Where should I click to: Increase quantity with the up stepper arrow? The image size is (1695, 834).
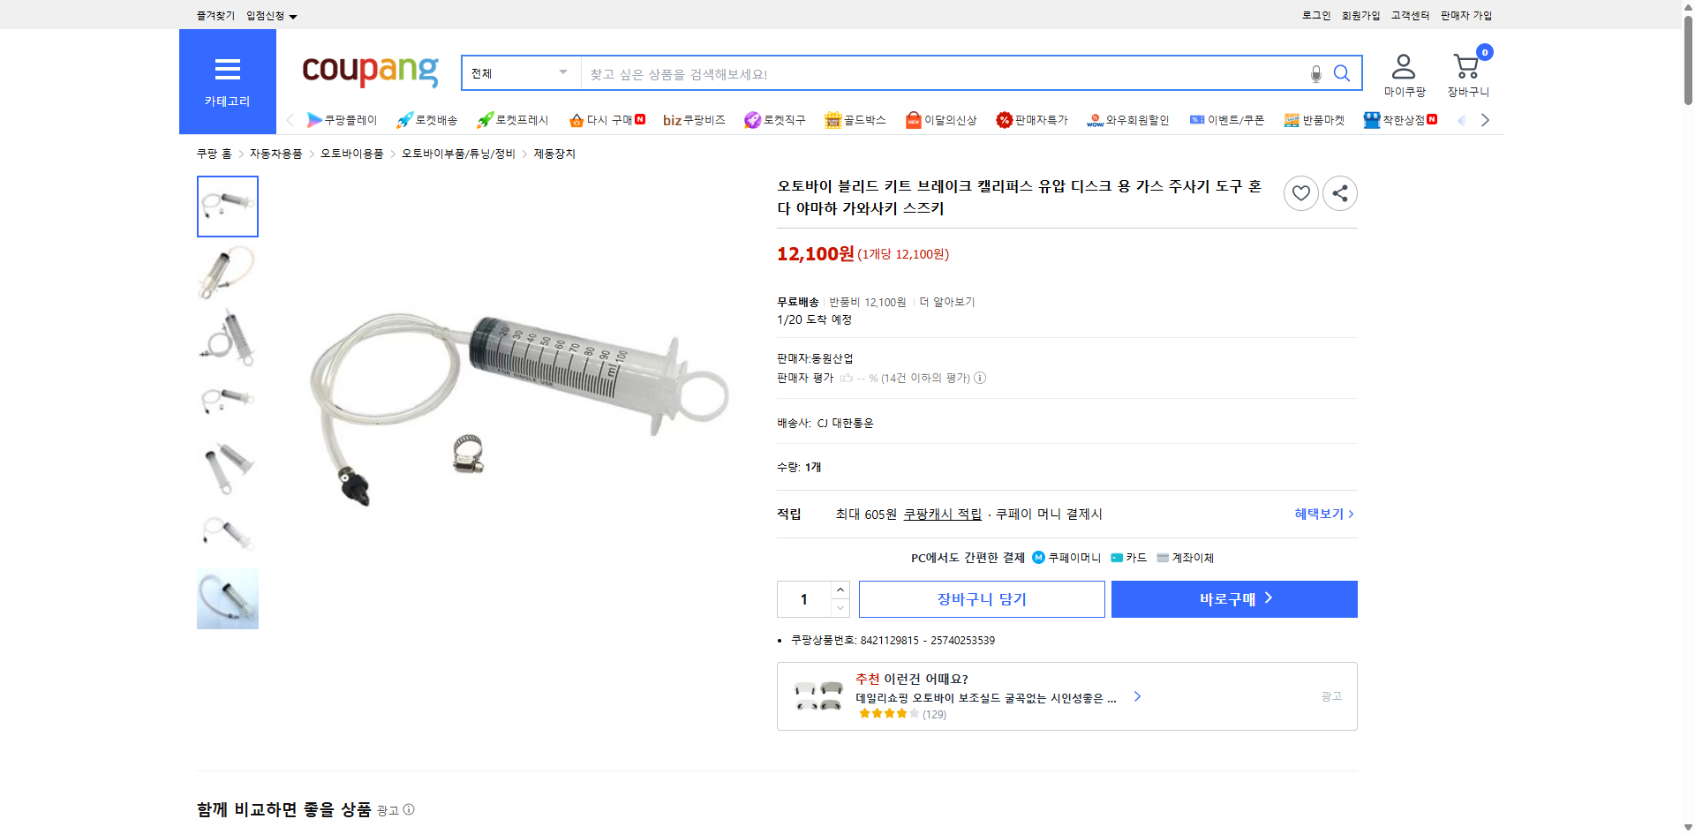(840, 590)
